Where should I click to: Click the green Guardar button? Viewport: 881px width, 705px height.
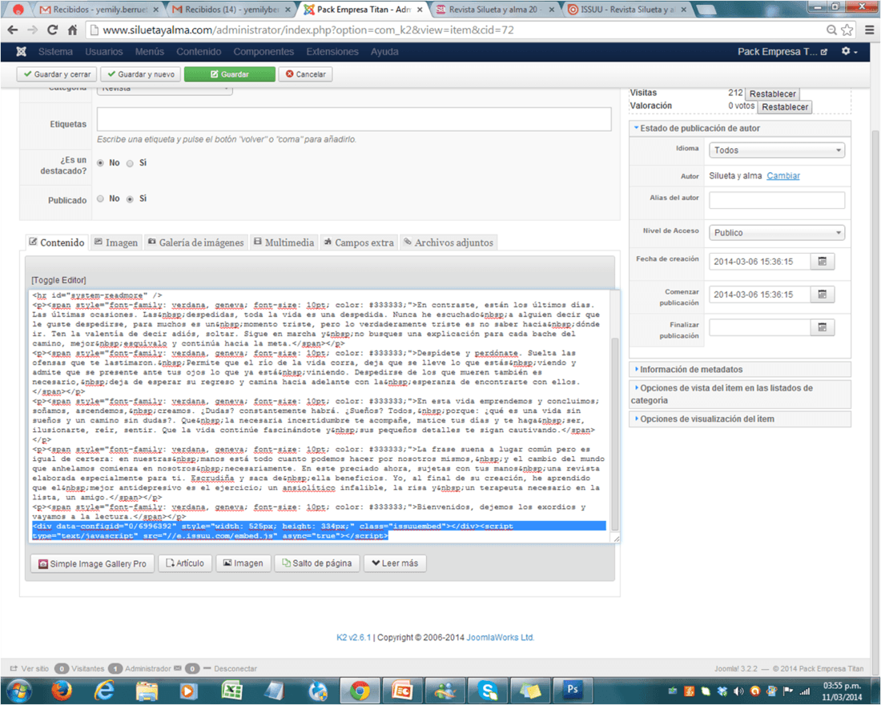tap(230, 74)
